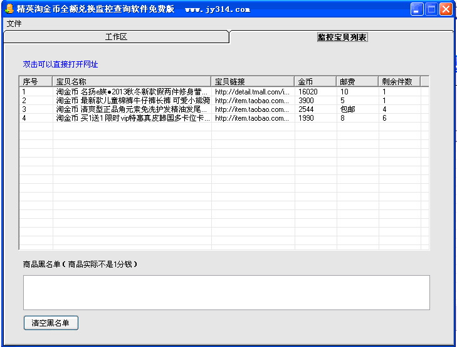Sort by the 序号 column header
457x347 pixels.
click(x=36, y=81)
